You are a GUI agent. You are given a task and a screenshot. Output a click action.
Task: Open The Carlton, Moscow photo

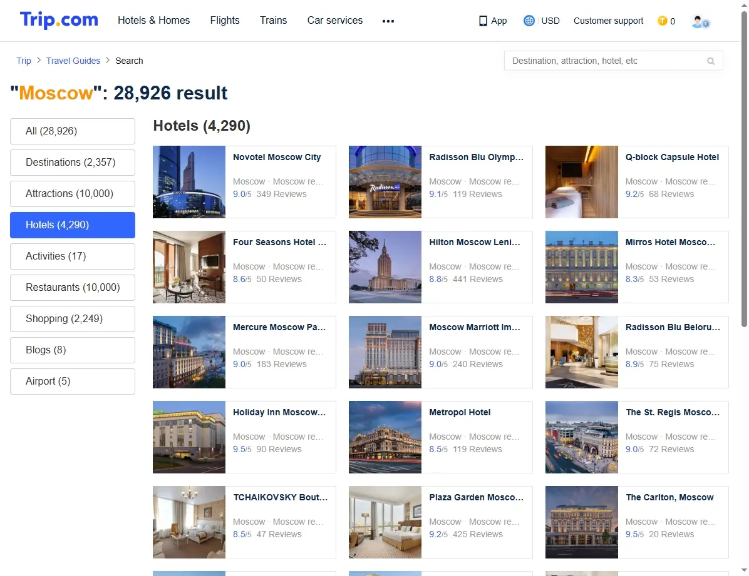[x=582, y=522]
